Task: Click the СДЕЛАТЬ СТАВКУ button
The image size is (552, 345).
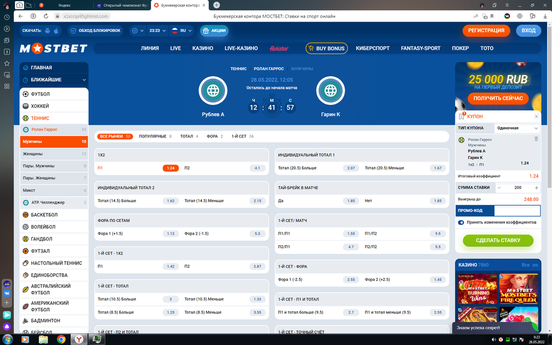Action: 498,241
